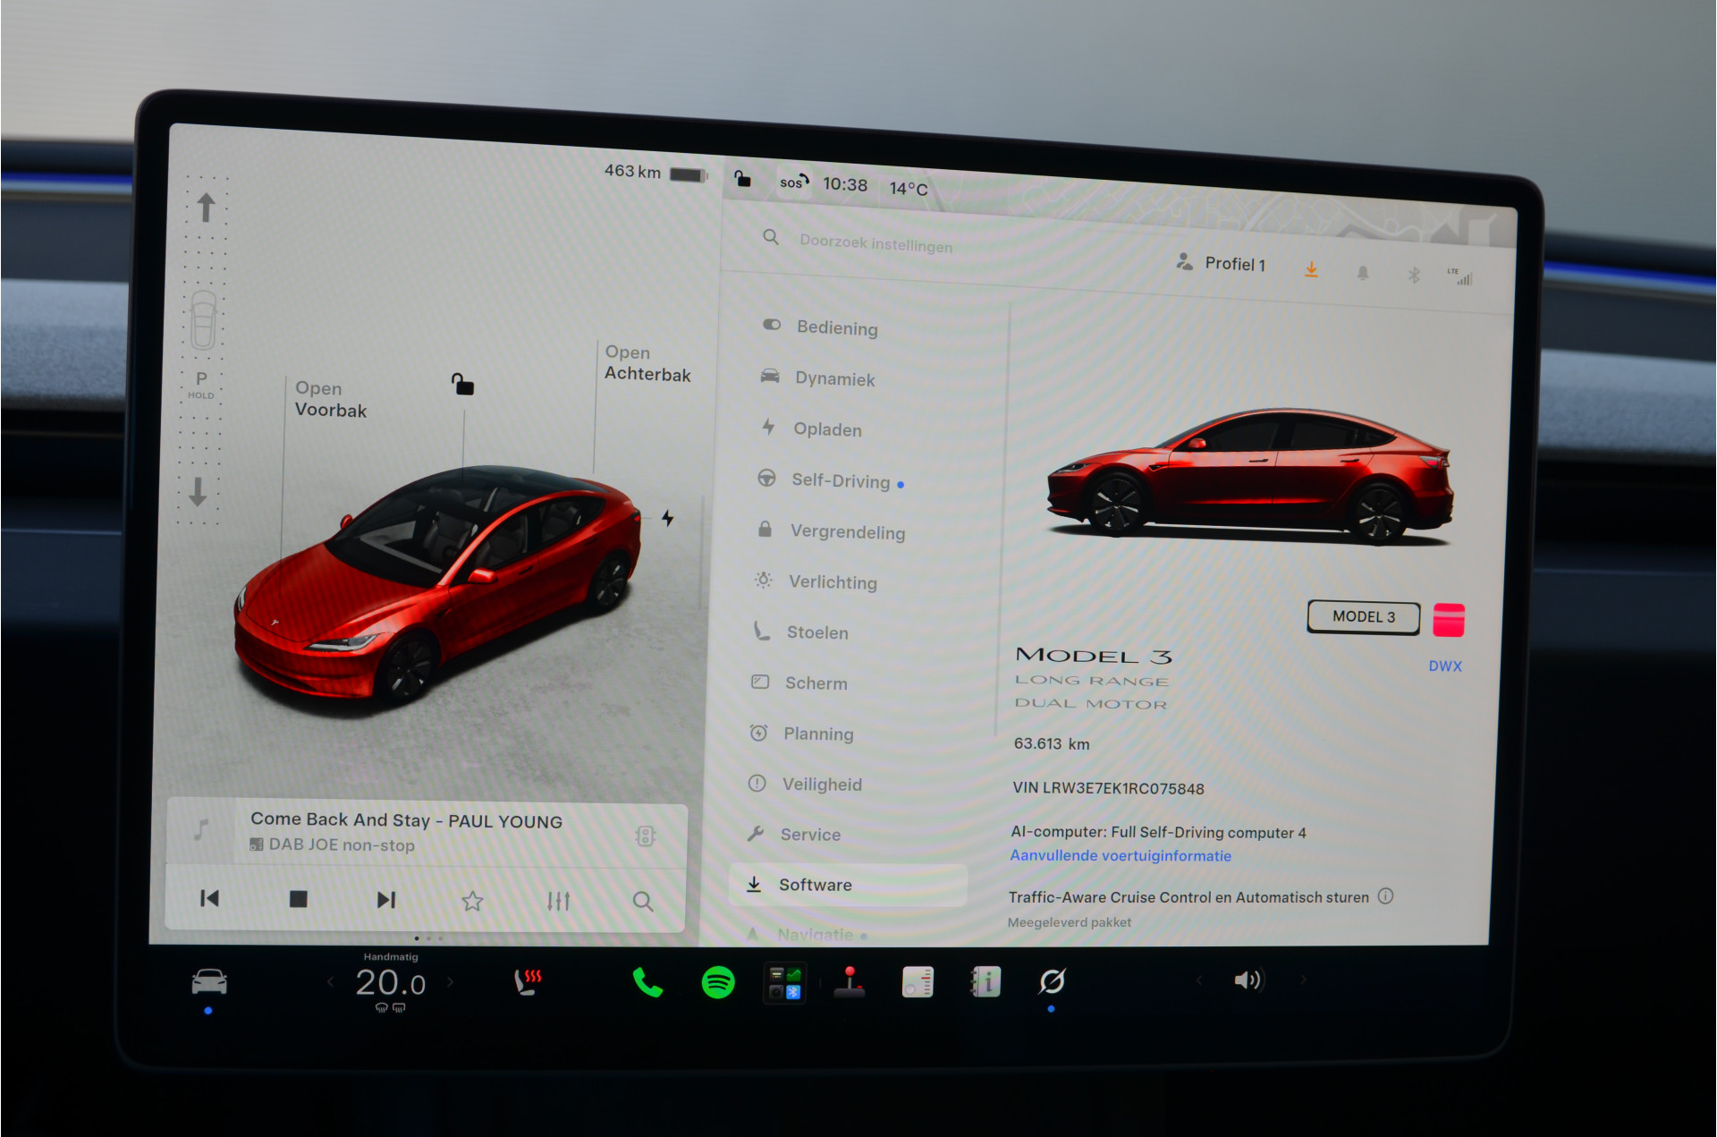Focus the Doorzoek instellingen search field
This screenshot has width=1717, height=1137.
[x=875, y=243]
